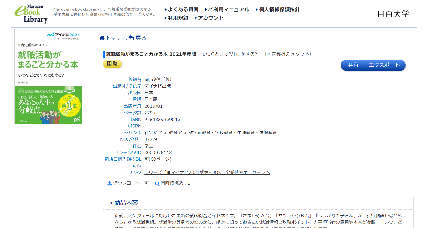Screen dimensions: 428x228
Task: Click the DL value 可(60ページ)
Action: (158, 159)
